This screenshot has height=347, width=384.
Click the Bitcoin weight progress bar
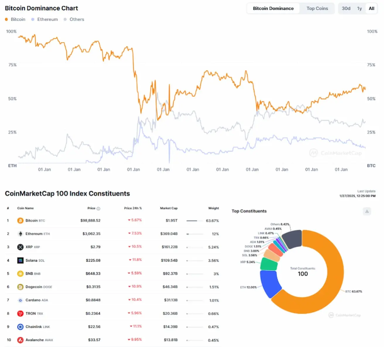tap(195, 221)
